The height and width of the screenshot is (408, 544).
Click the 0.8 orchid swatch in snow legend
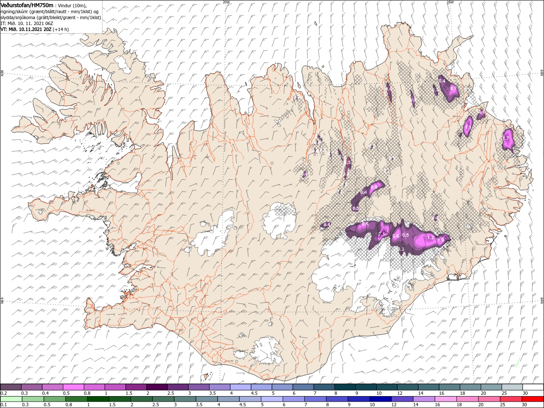point(94,387)
